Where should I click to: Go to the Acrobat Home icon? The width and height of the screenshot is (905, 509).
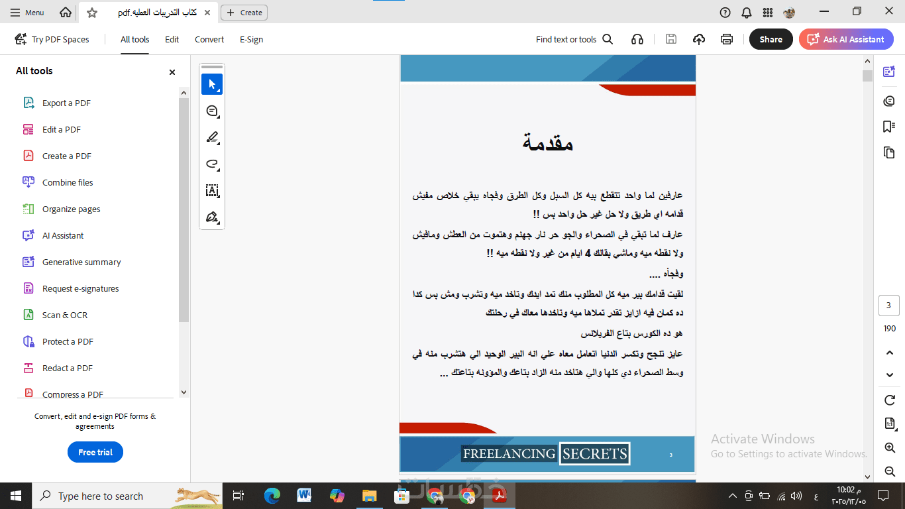66,12
